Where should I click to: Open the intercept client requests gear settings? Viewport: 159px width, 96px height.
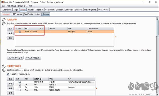pyautogui.click(x=4, y=70)
